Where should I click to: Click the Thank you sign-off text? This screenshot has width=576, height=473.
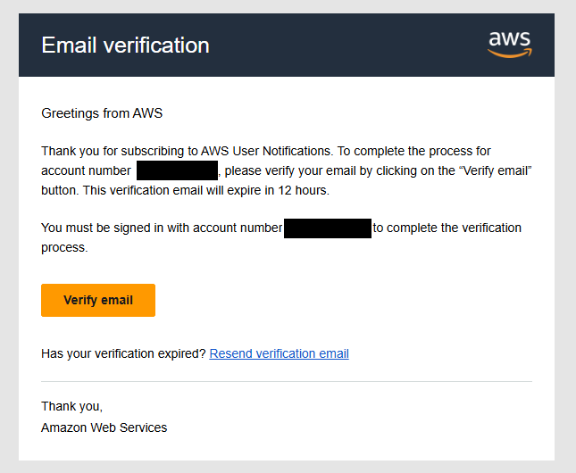tap(72, 407)
